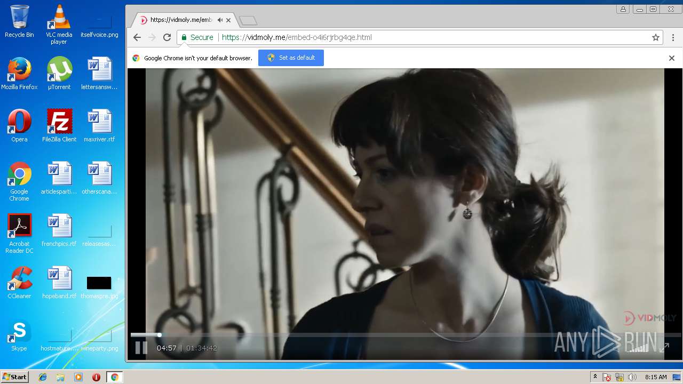Select Acrobat Reader DC shortcut
This screenshot has height=384, width=683.
pyautogui.click(x=19, y=234)
